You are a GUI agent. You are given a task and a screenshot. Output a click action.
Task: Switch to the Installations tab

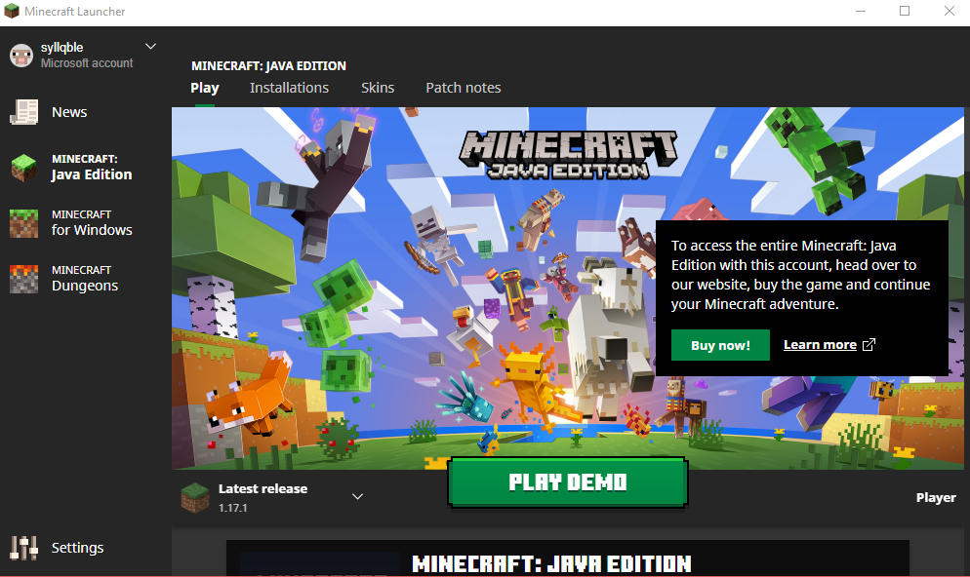tap(289, 88)
